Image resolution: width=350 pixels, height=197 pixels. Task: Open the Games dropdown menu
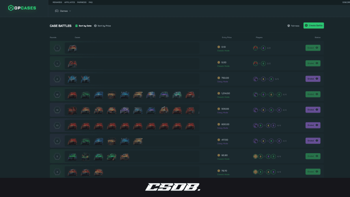click(63, 11)
